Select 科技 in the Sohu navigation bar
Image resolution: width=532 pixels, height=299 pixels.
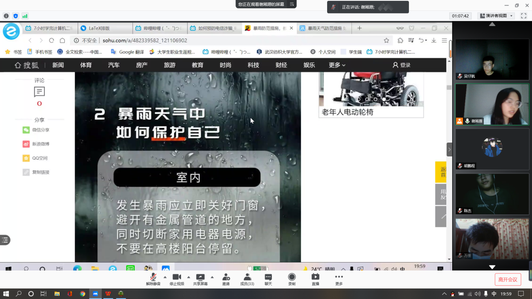click(x=253, y=65)
